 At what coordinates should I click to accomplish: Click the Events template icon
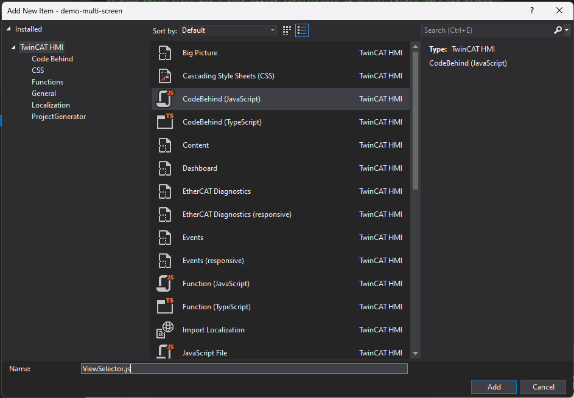pyautogui.click(x=165, y=238)
